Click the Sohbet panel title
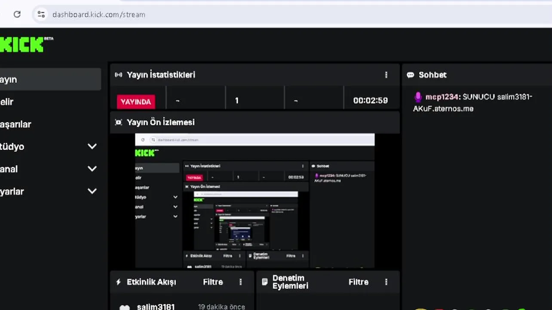The height and width of the screenshot is (310, 552). 432,75
